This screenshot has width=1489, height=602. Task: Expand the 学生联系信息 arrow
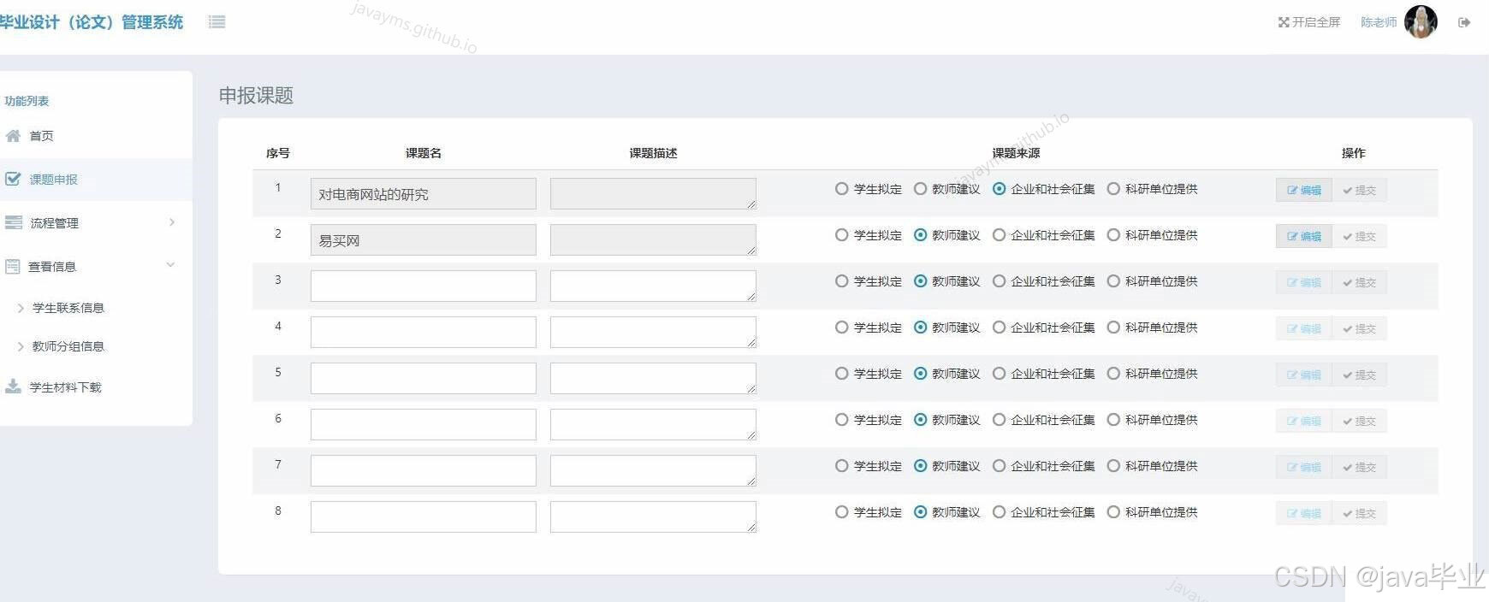(21, 308)
